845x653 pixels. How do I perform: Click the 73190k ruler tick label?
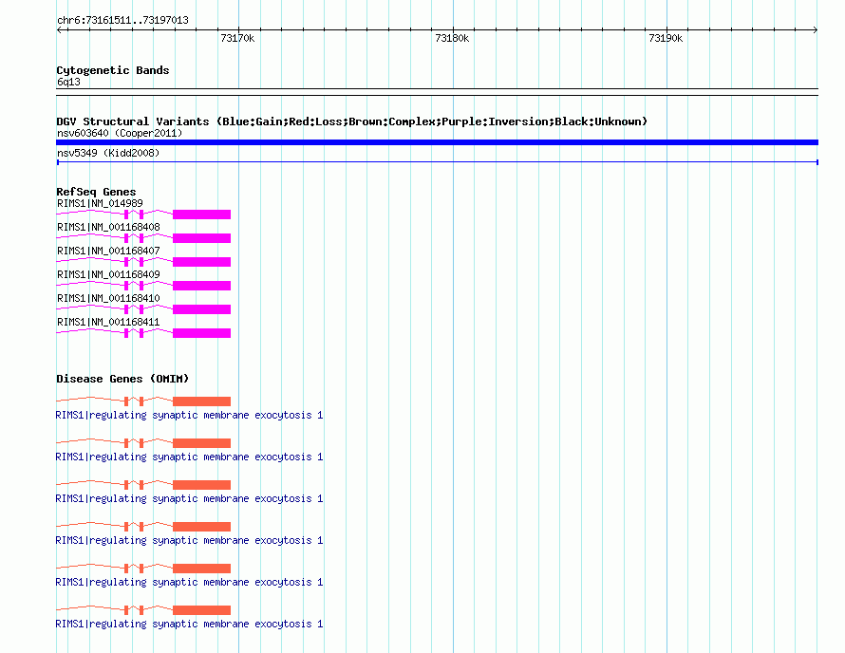click(x=667, y=38)
